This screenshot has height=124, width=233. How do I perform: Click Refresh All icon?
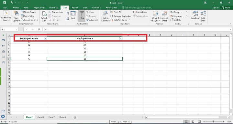point(44,16)
